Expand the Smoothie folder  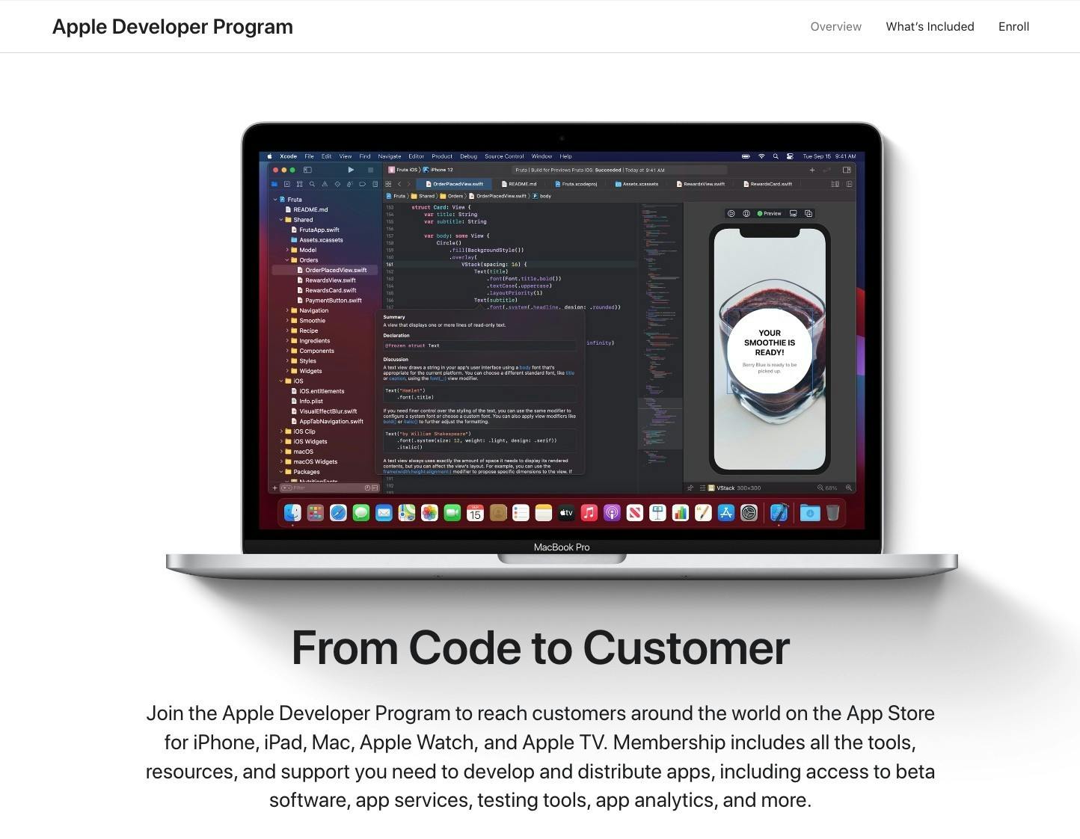(x=287, y=320)
